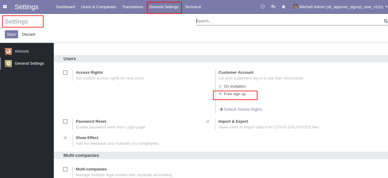Click 'Manage multiple legal entities' description

(x=124, y=175)
